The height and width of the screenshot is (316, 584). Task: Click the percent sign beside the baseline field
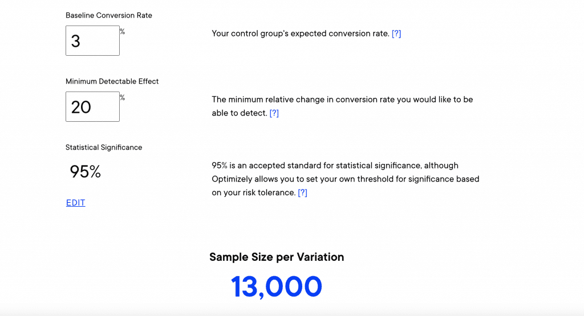click(123, 32)
